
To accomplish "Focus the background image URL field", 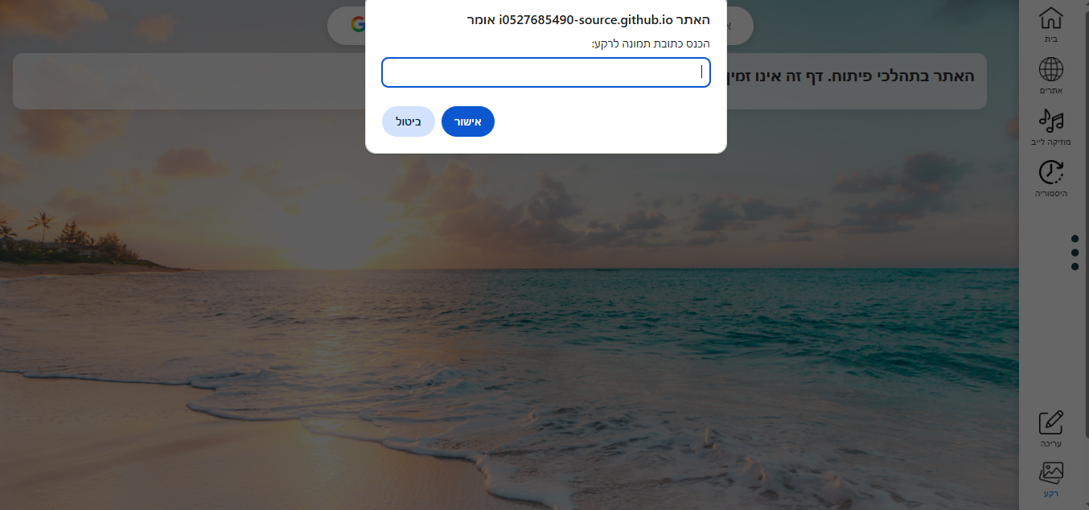I will pos(546,72).
